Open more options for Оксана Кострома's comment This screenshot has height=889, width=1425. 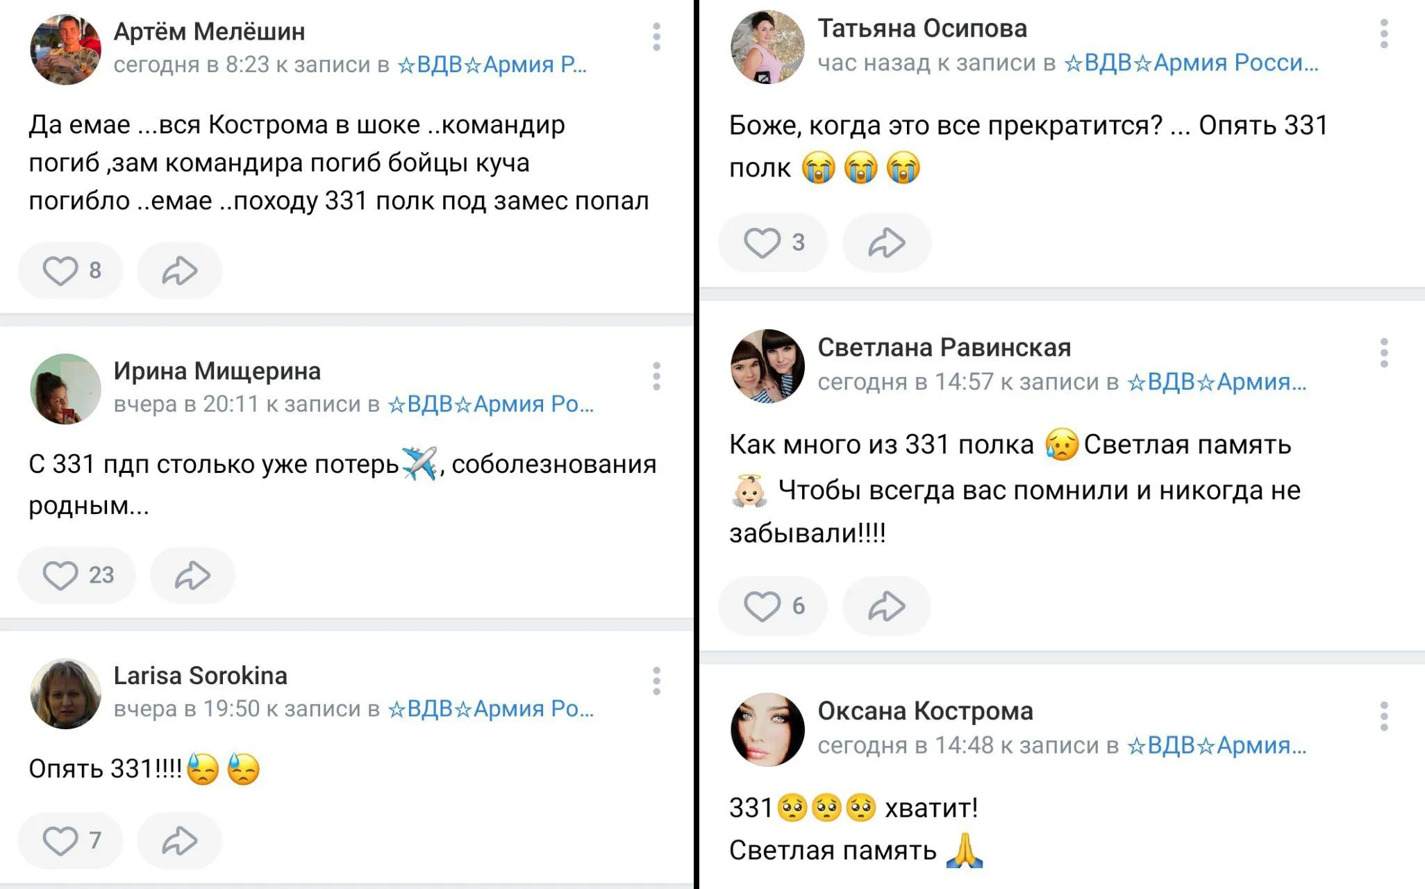click(x=1384, y=716)
